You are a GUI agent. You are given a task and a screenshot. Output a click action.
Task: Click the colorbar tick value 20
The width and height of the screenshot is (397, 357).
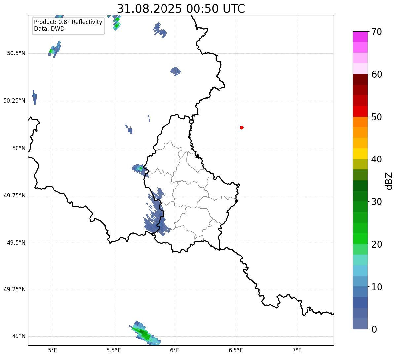tap(377, 244)
